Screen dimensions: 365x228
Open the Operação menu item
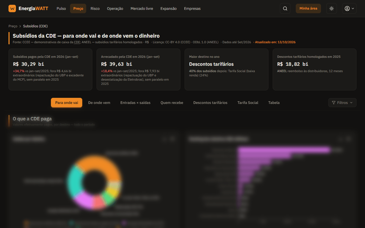[x=115, y=8]
